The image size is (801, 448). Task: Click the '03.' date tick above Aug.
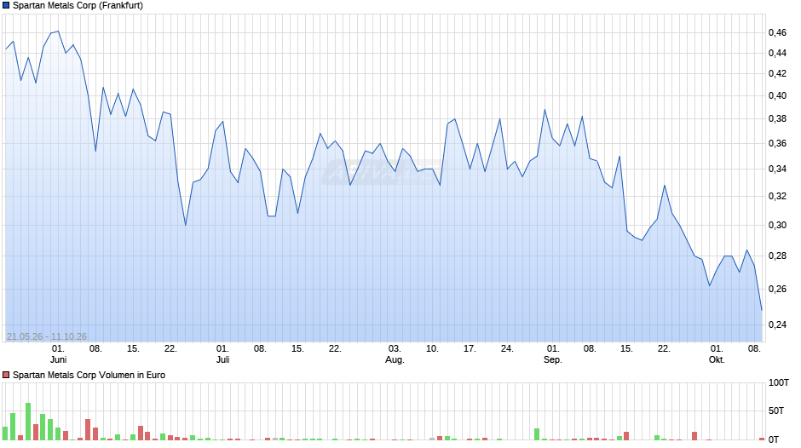(395, 348)
